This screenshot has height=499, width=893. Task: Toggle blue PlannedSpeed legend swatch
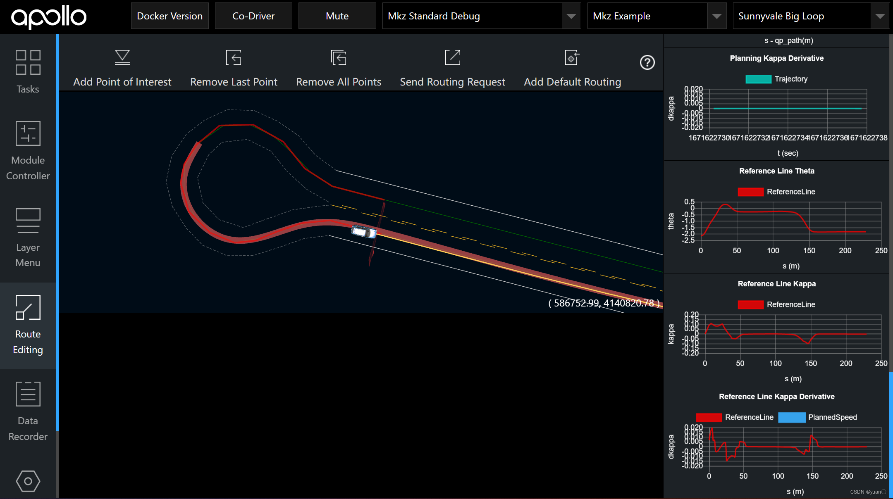pos(792,417)
